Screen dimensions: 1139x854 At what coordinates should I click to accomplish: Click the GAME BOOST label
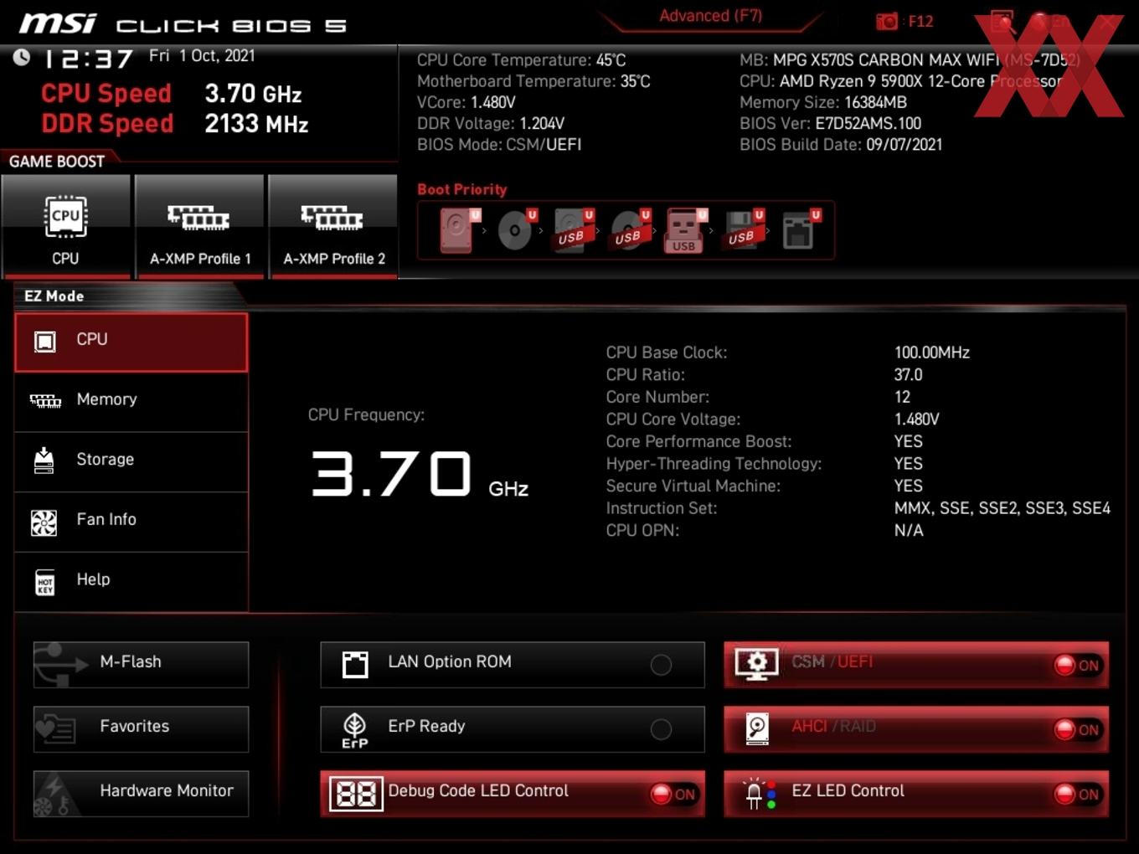tap(57, 162)
